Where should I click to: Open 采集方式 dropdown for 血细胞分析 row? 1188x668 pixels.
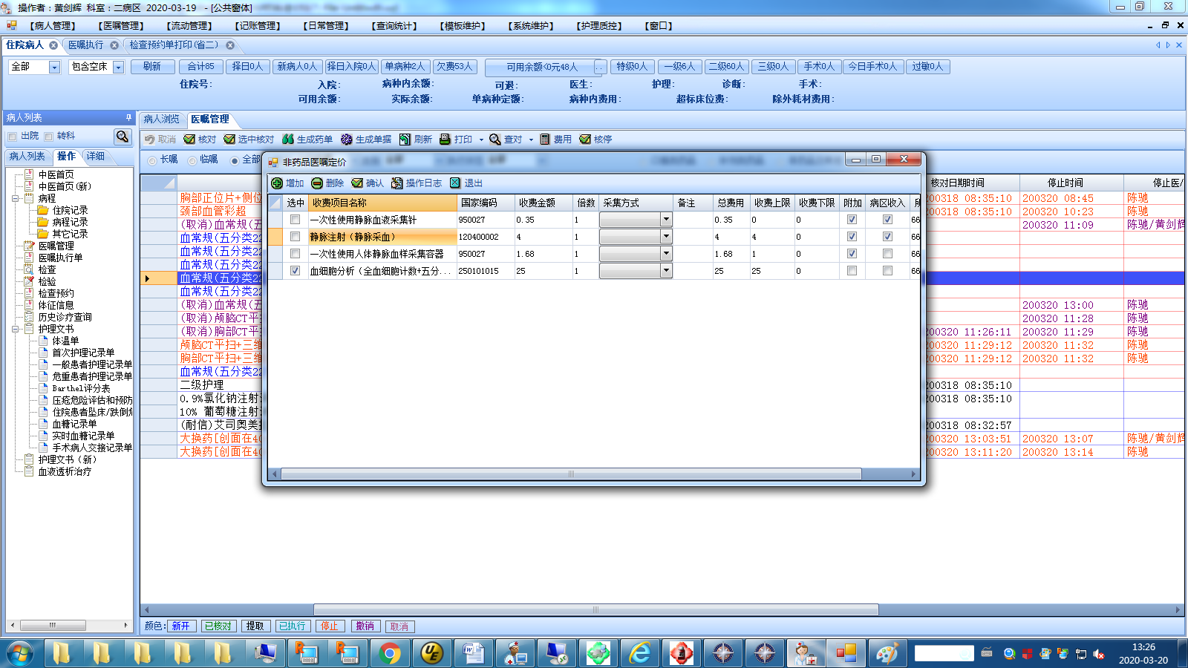pyautogui.click(x=666, y=271)
